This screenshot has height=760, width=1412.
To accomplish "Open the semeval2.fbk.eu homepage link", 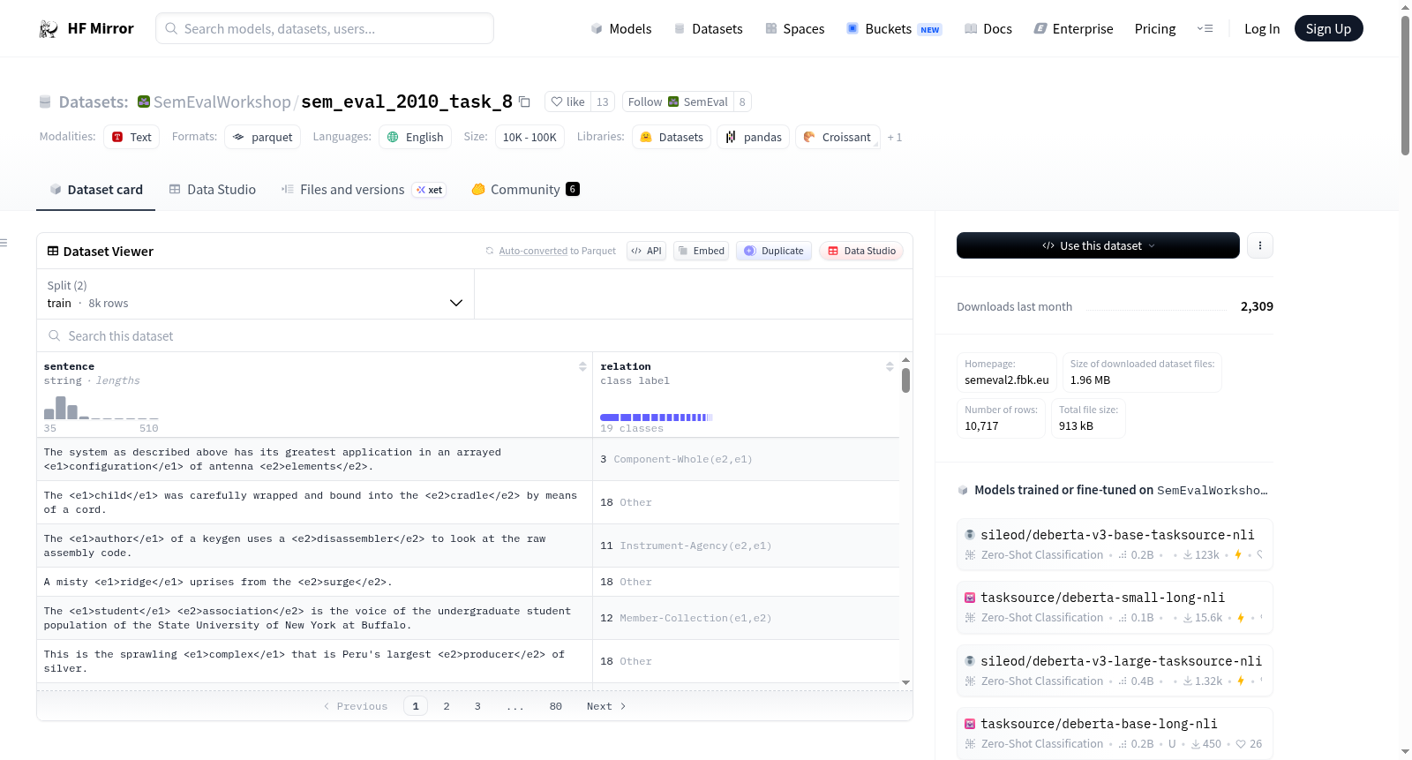I will [x=1007, y=380].
